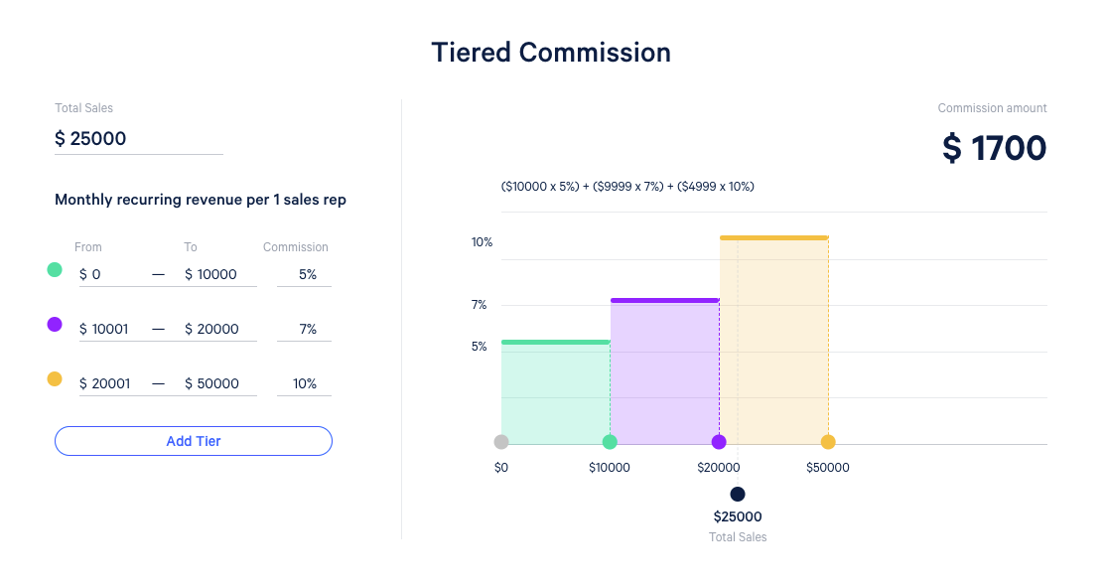Click the green 5% commission bar
This screenshot has width=1107, height=586.
point(554,392)
